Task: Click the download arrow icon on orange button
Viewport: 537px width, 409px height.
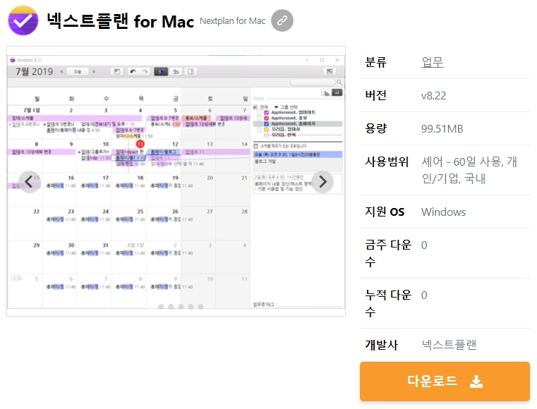Action: tap(476, 381)
